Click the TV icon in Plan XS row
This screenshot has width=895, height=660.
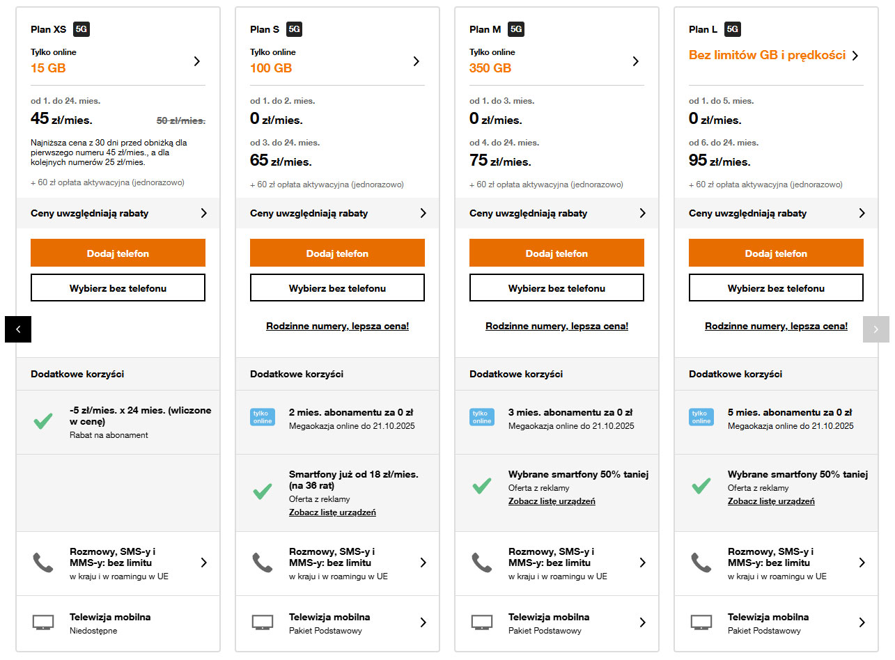(x=43, y=622)
